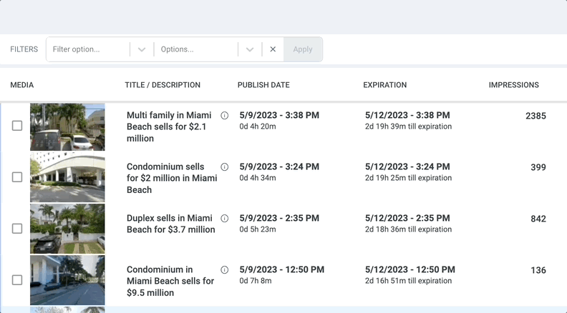Sort by Publish Date column header
Viewport: 567px width, 313px height.
point(263,85)
